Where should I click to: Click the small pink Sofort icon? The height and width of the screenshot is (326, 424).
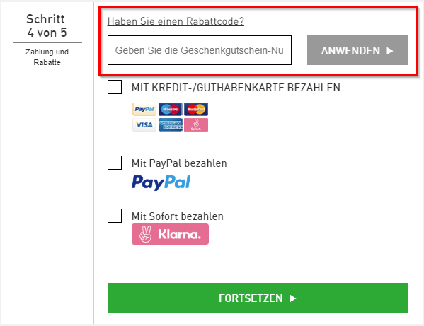[196, 124]
